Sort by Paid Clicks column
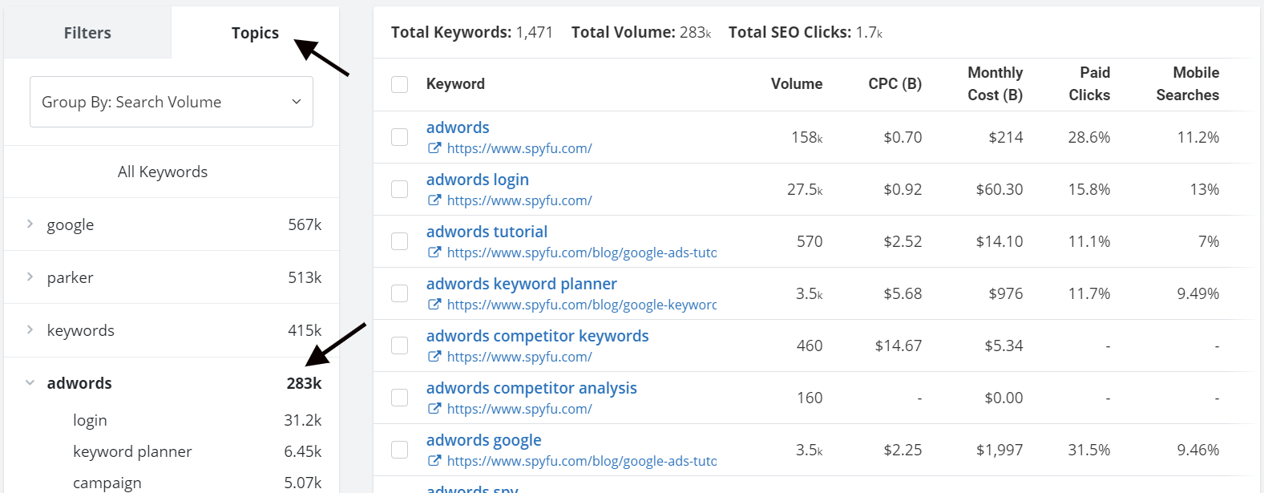 click(1089, 84)
